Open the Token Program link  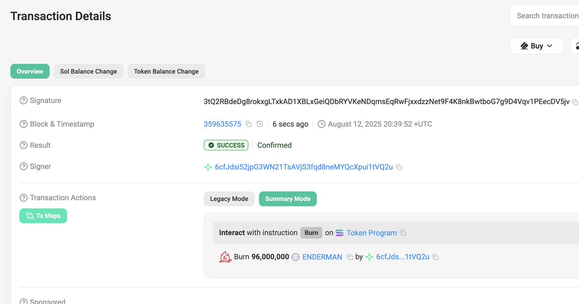(372, 233)
